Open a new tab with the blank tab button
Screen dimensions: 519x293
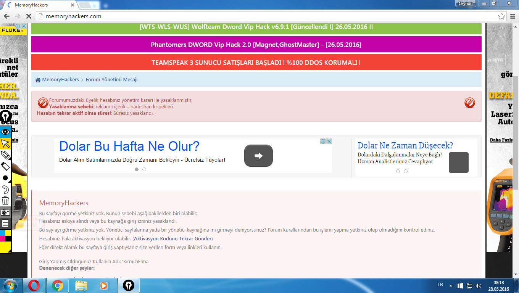point(85,5)
